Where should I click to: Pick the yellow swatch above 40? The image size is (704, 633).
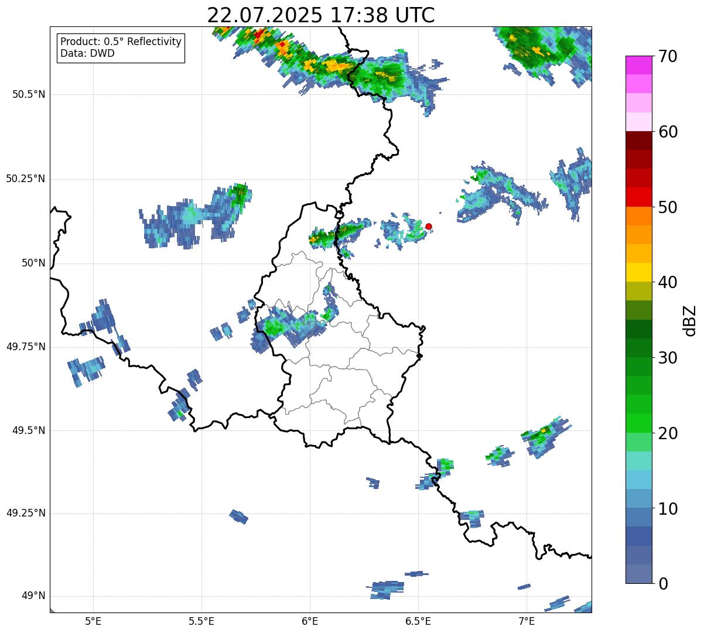point(638,272)
